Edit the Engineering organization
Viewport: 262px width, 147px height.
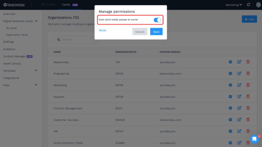point(239,73)
